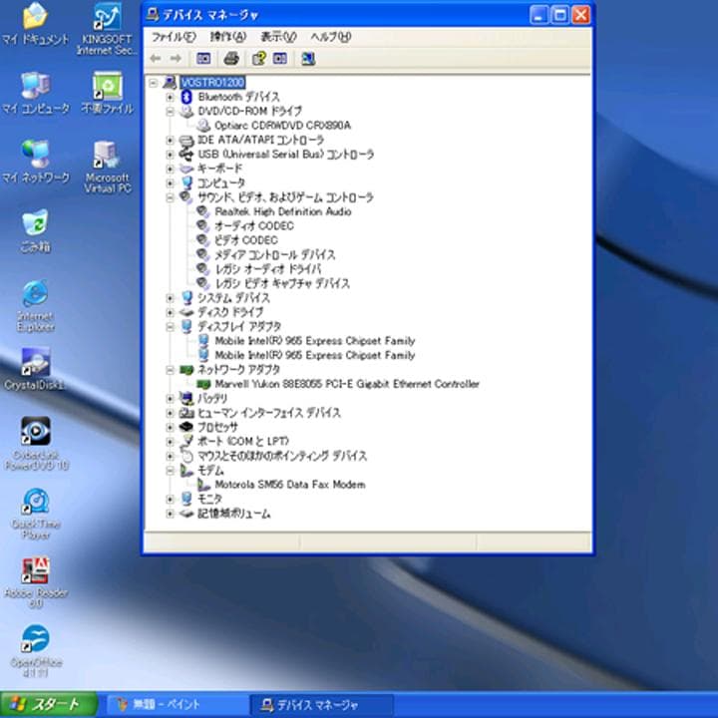Click デバイス マネージャ taskbar button
The image size is (718, 718).
(322, 704)
